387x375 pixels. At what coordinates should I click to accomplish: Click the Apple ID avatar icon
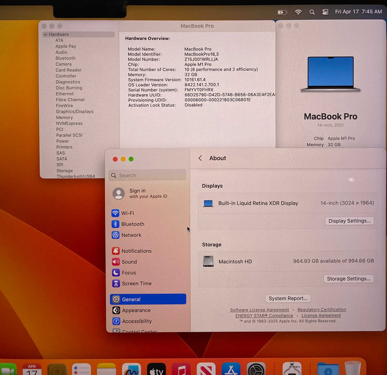pos(118,193)
